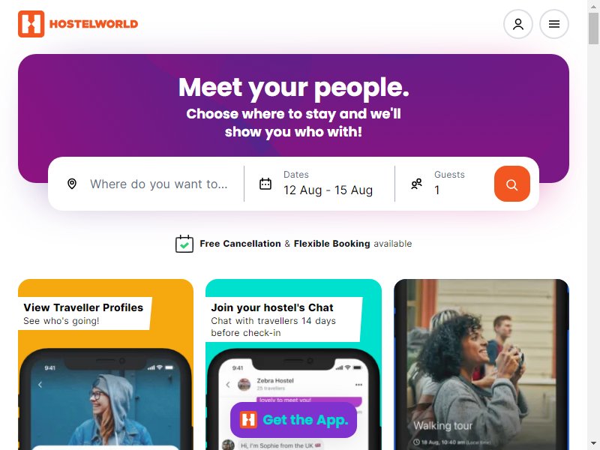Click the Hostelworld logo icon
Screen dimensions: 600x450
[31, 24]
